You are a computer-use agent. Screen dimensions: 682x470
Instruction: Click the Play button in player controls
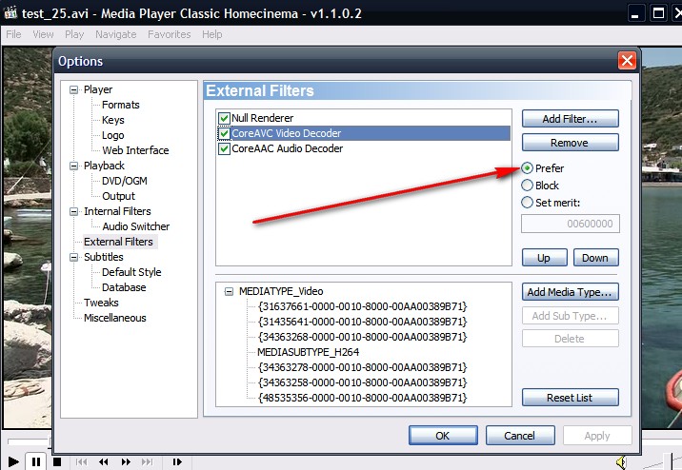(13, 461)
